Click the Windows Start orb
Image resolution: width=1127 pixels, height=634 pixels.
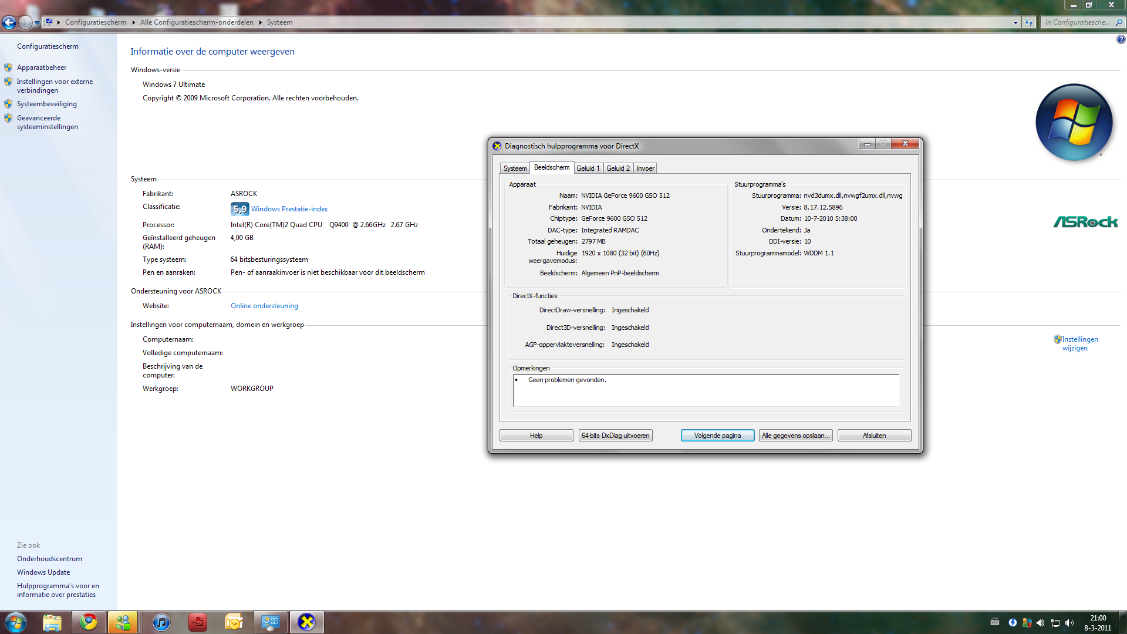click(15, 622)
